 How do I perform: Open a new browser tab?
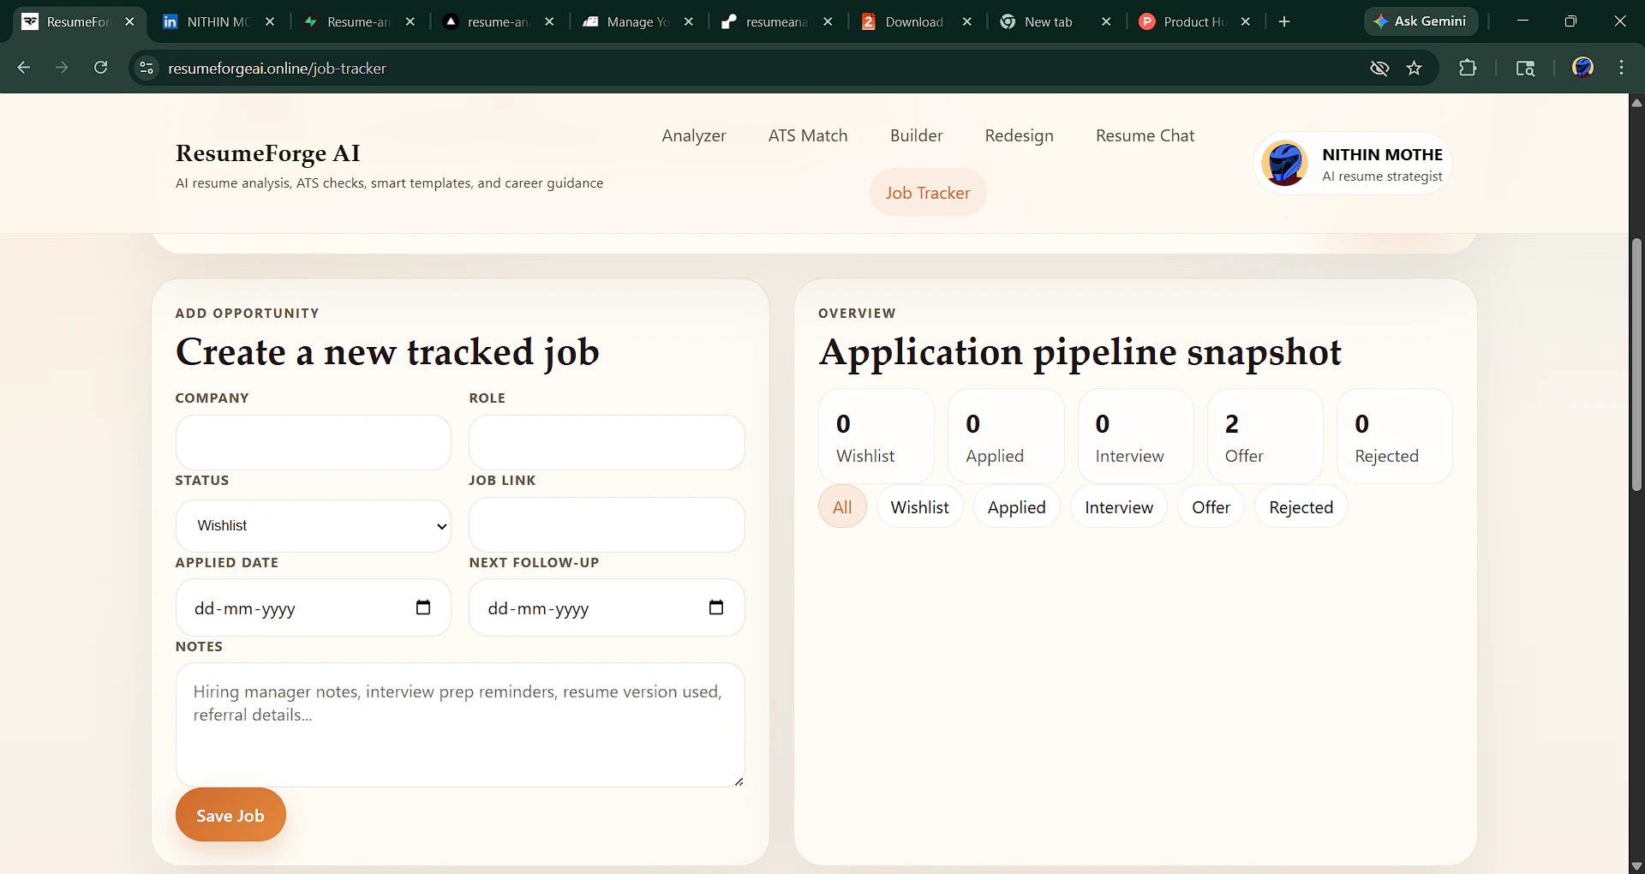click(1284, 21)
